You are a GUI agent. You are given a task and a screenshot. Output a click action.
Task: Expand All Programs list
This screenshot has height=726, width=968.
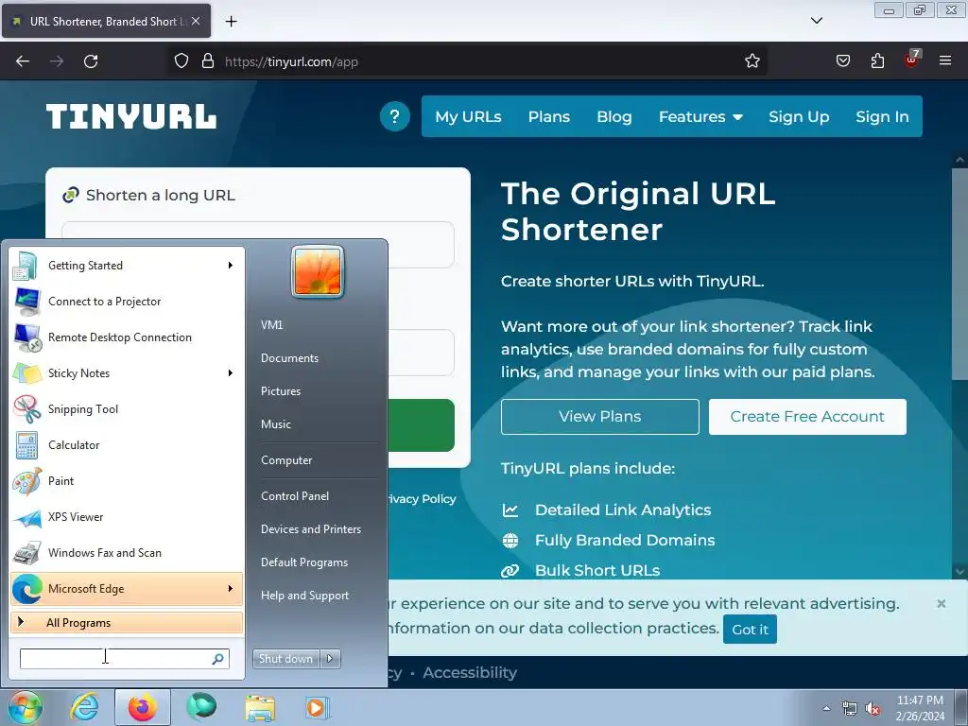[x=127, y=623]
